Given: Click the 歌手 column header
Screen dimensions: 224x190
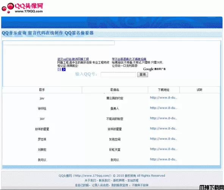Looking at the screenshot, I should (42, 90).
